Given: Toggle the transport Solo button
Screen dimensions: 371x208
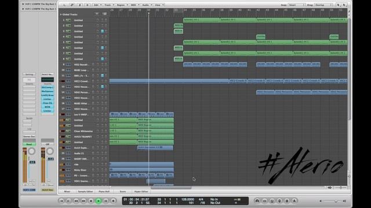Looking at the screenshot, I should [279, 201].
